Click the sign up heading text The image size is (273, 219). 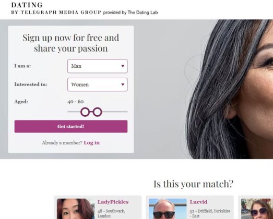pyautogui.click(x=71, y=43)
